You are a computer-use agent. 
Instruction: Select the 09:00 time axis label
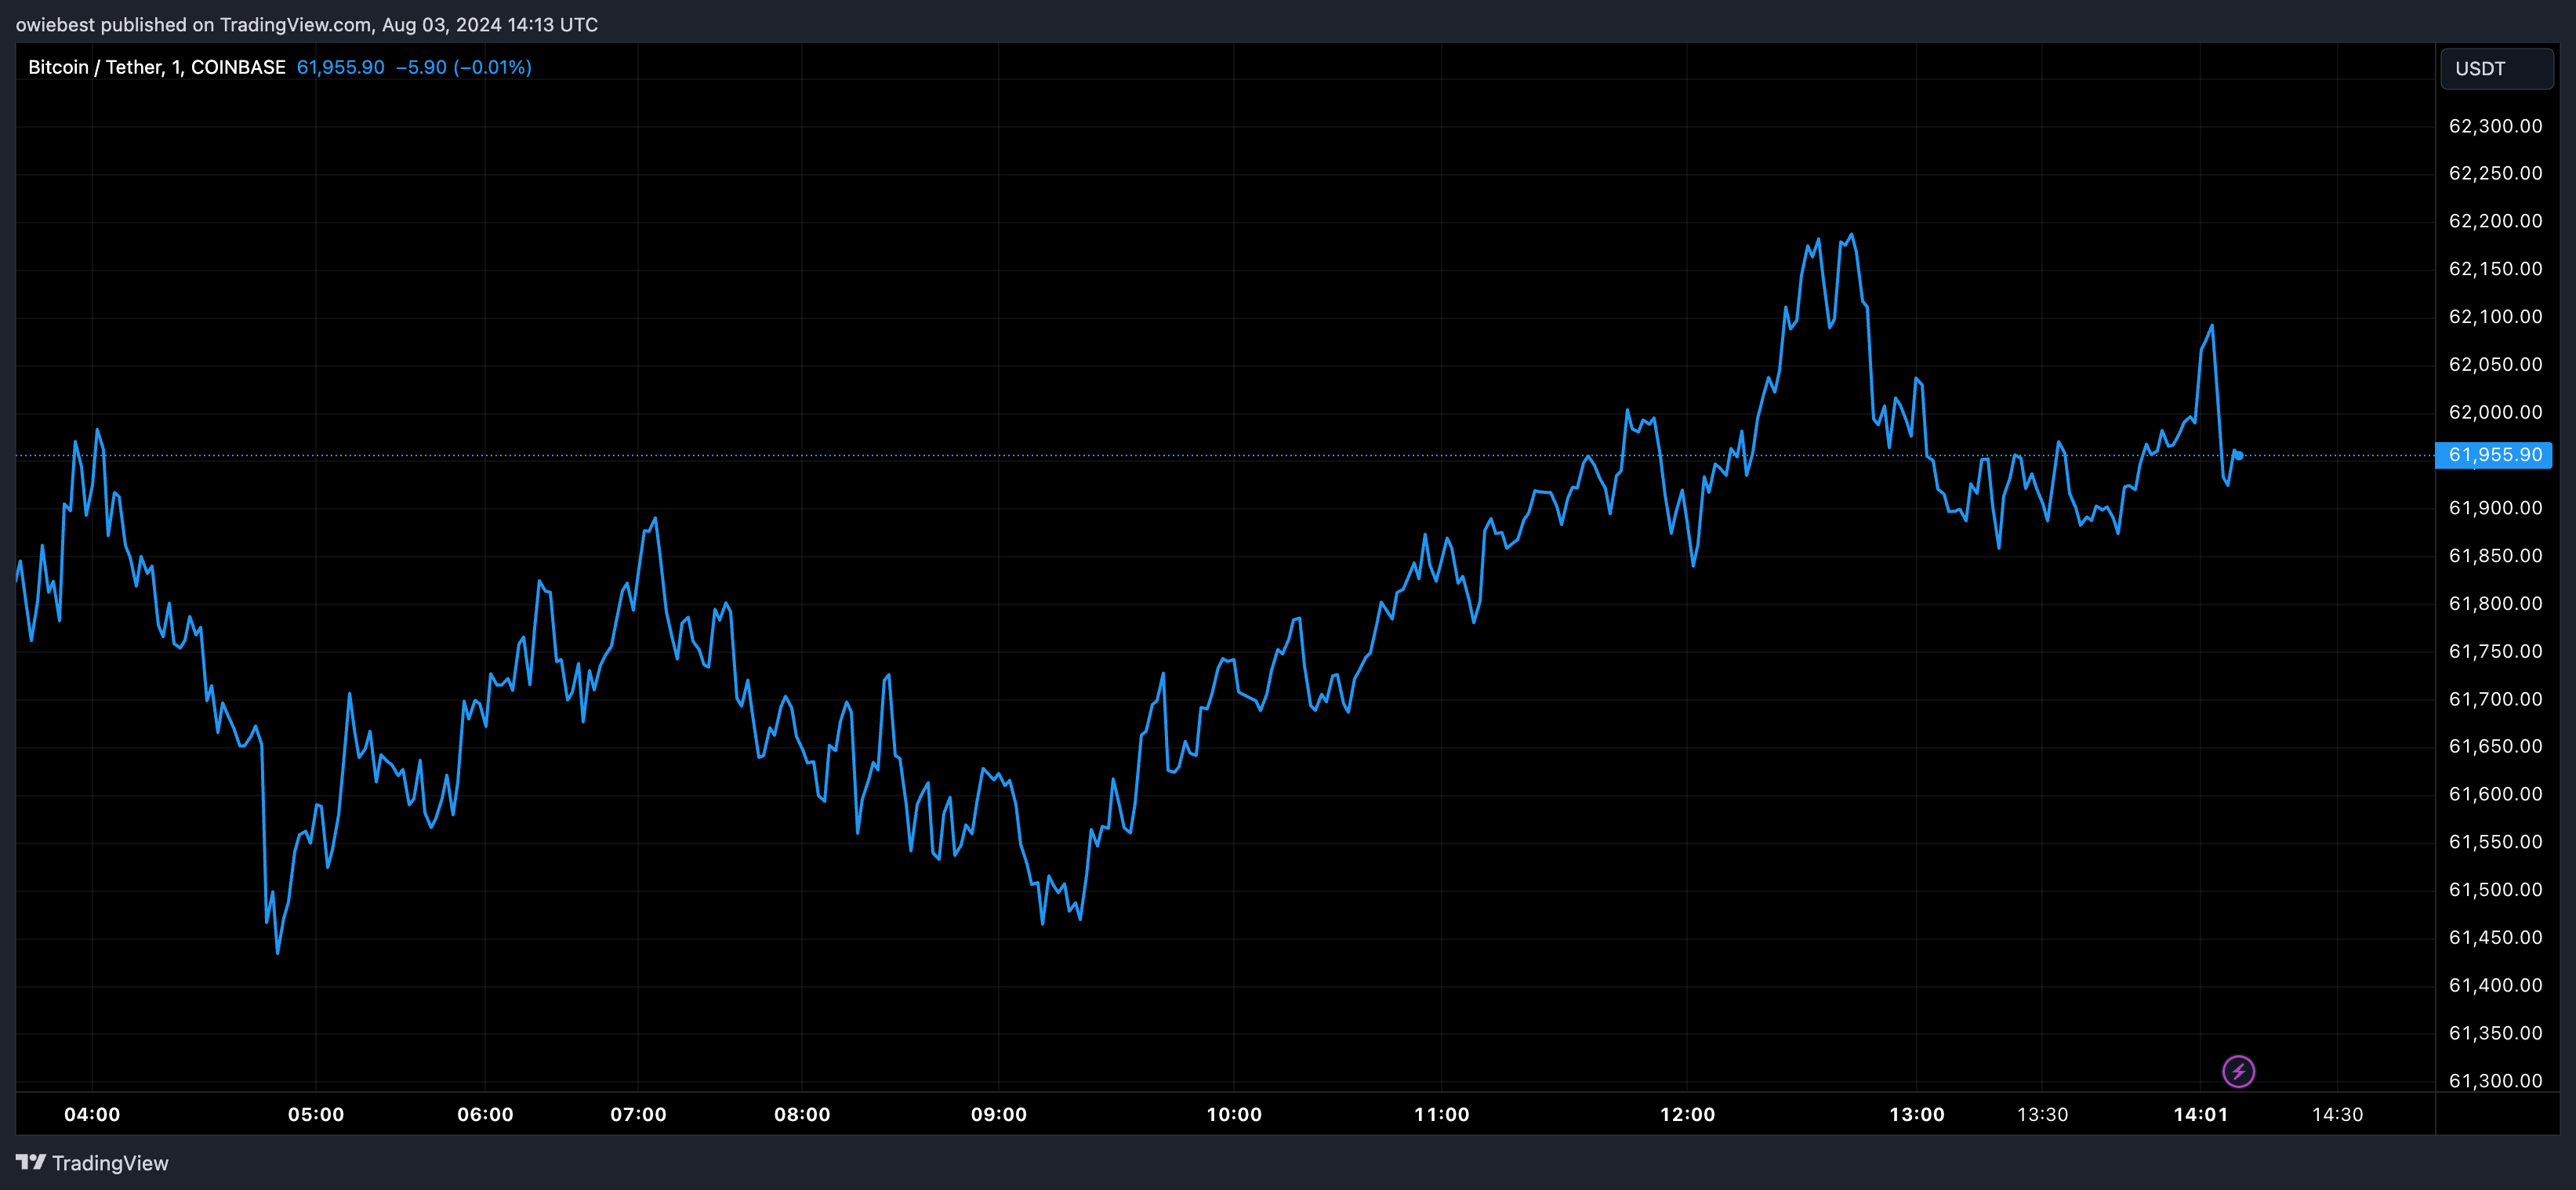tap(998, 1114)
